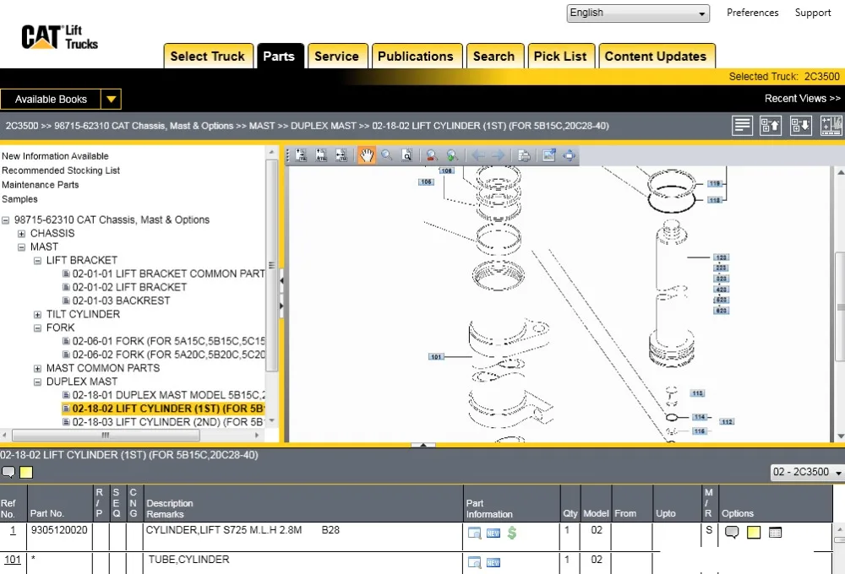Open the comment bubble for part 9305120020
This screenshot has height=574, width=845.
(732, 533)
